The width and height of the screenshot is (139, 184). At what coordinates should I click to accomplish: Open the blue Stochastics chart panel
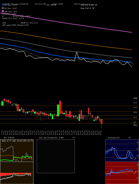(x=122, y=151)
